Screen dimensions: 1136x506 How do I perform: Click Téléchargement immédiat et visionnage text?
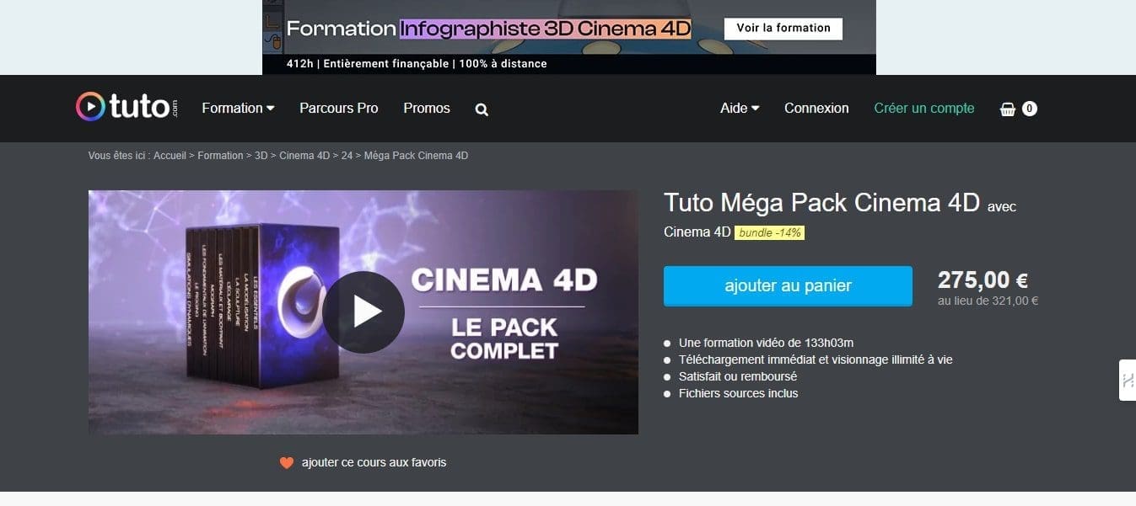pyautogui.click(x=816, y=360)
